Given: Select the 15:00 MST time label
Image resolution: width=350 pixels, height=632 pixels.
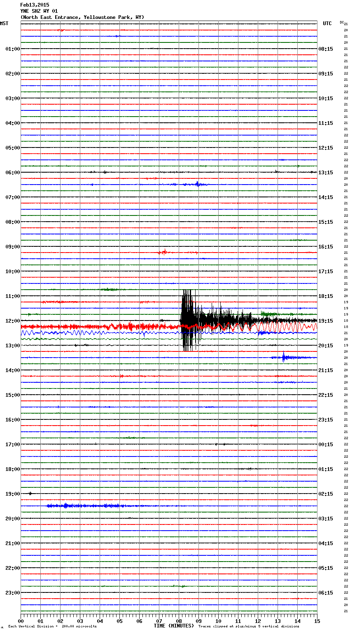Looking at the screenshot, I should (x=12, y=395).
